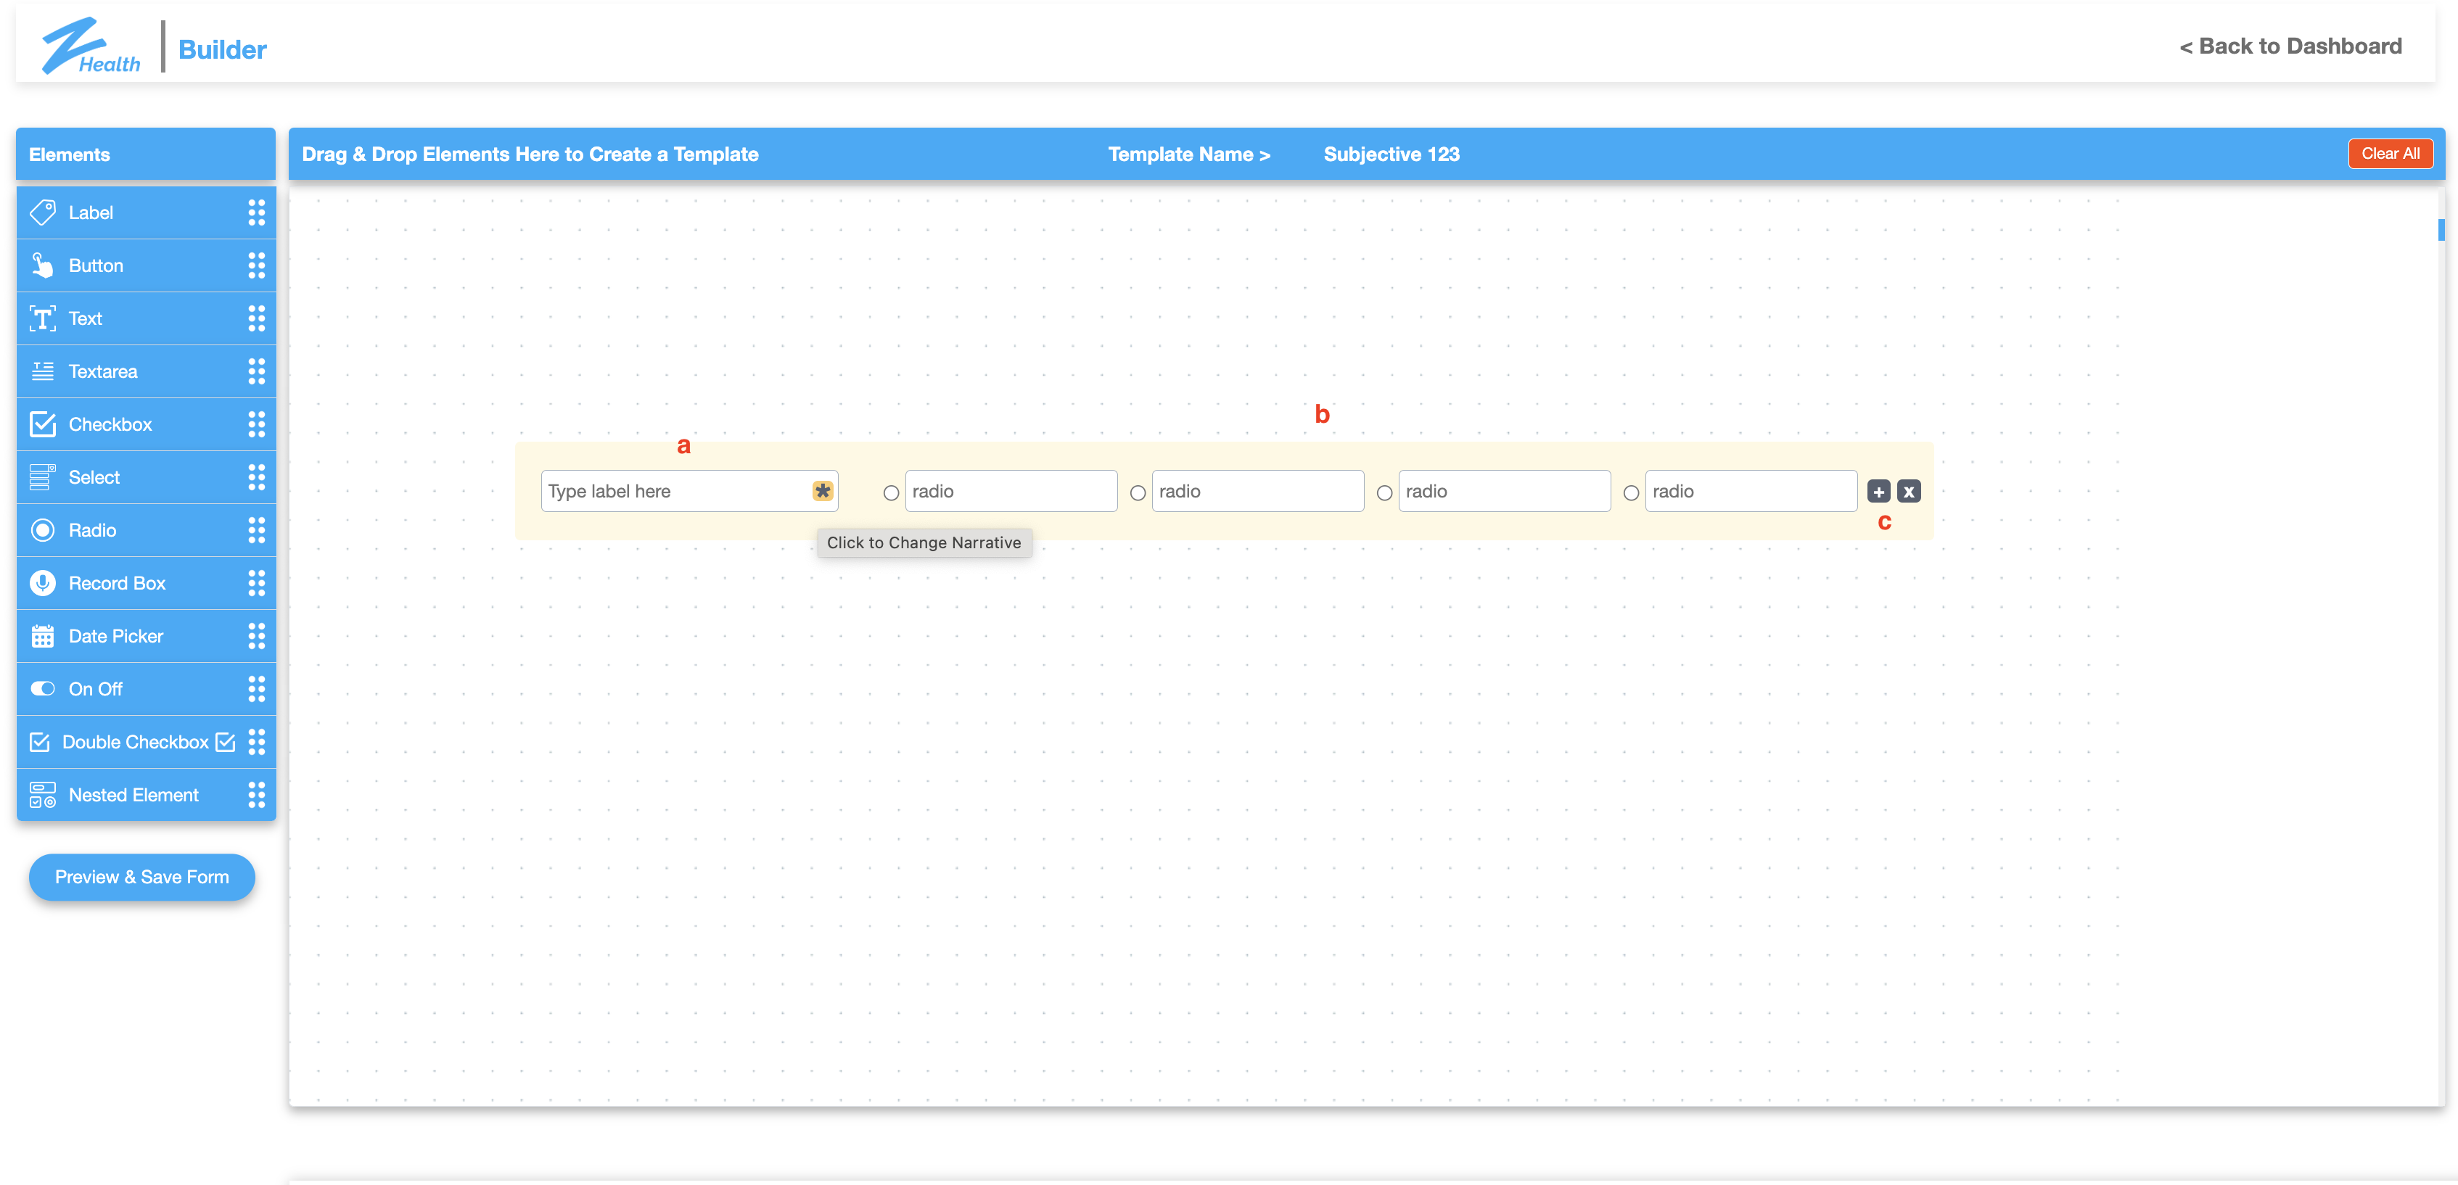Select the second radio button
Image resolution: width=2458 pixels, height=1185 pixels.
pos(1138,492)
